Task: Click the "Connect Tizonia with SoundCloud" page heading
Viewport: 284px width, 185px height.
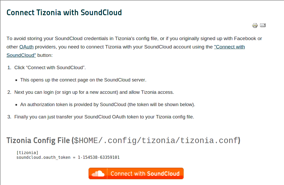Action: click(x=64, y=13)
